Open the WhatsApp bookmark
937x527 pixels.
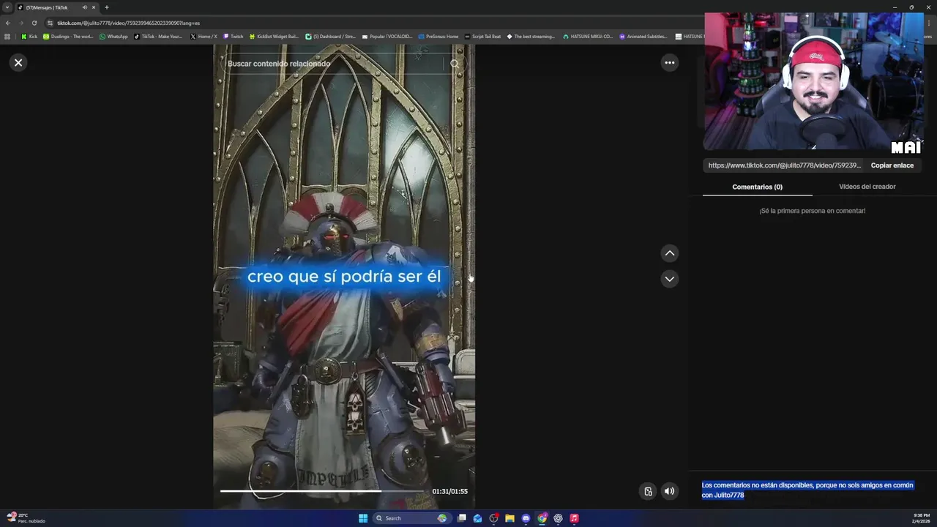pyautogui.click(x=113, y=36)
